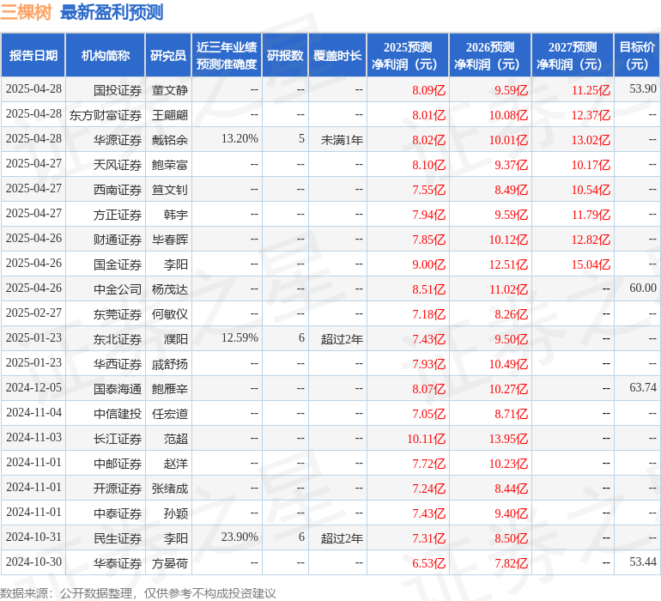
Task: Select the 机构简称 column header
Action: tap(106, 55)
